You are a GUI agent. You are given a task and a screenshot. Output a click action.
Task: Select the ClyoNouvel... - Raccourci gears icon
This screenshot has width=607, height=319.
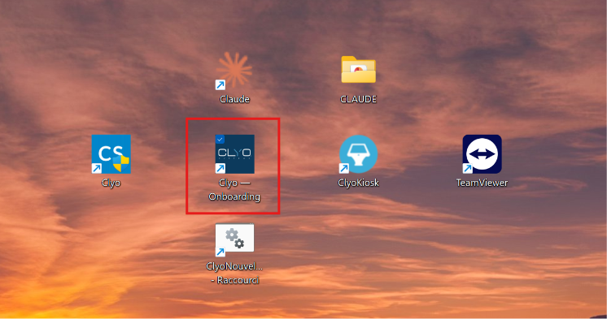pos(234,239)
